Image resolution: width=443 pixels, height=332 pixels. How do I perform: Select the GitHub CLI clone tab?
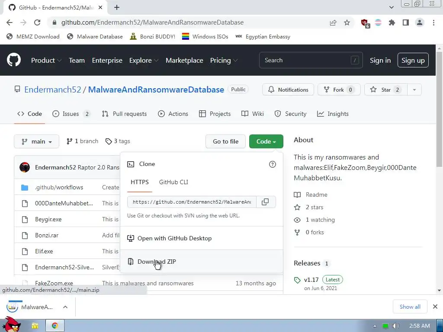(x=173, y=182)
